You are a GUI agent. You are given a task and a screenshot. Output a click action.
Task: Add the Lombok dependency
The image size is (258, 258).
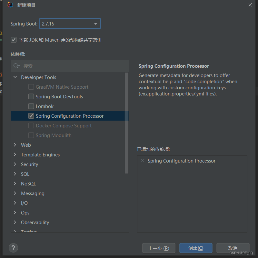[31, 106]
